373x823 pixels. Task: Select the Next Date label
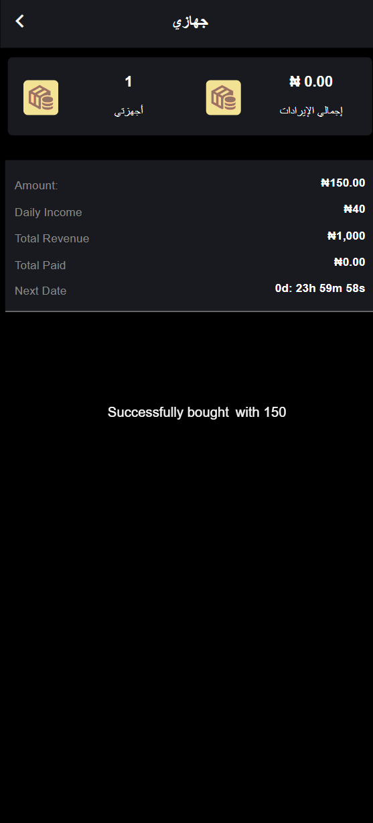[40, 291]
